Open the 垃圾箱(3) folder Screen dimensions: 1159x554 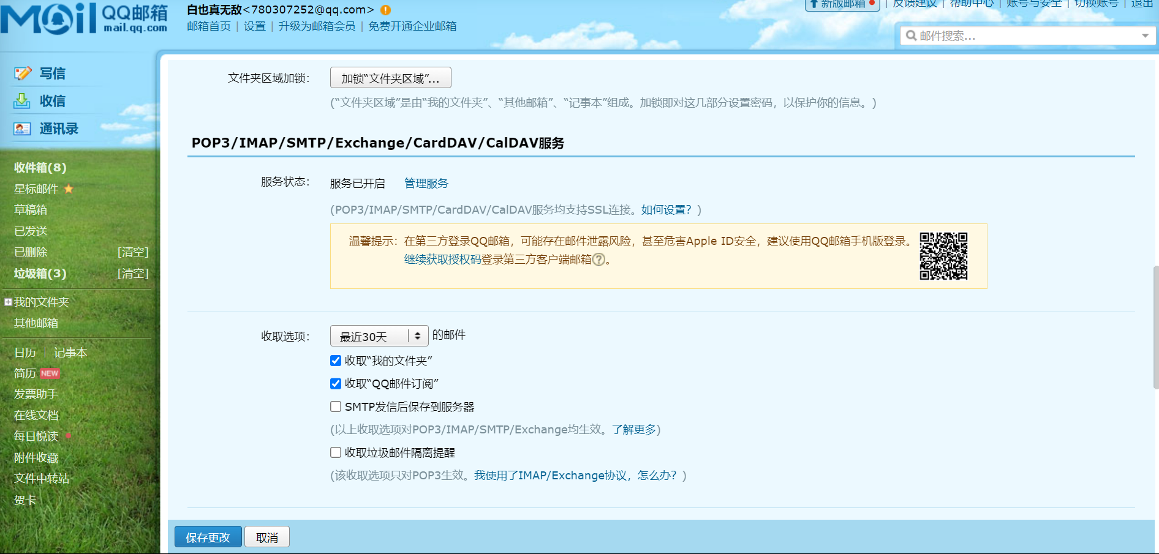pyautogui.click(x=40, y=274)
